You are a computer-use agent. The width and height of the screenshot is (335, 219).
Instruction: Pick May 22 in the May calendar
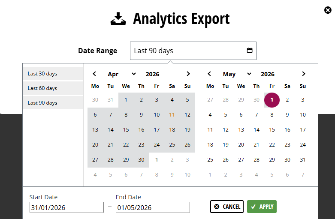click(x=272, y=145)
